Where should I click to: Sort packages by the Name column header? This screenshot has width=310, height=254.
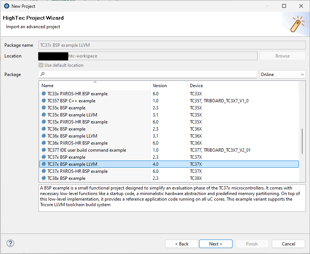click(95, 86)
